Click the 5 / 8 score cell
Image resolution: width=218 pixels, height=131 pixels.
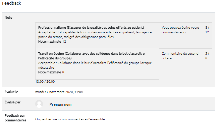click(207, 56)
